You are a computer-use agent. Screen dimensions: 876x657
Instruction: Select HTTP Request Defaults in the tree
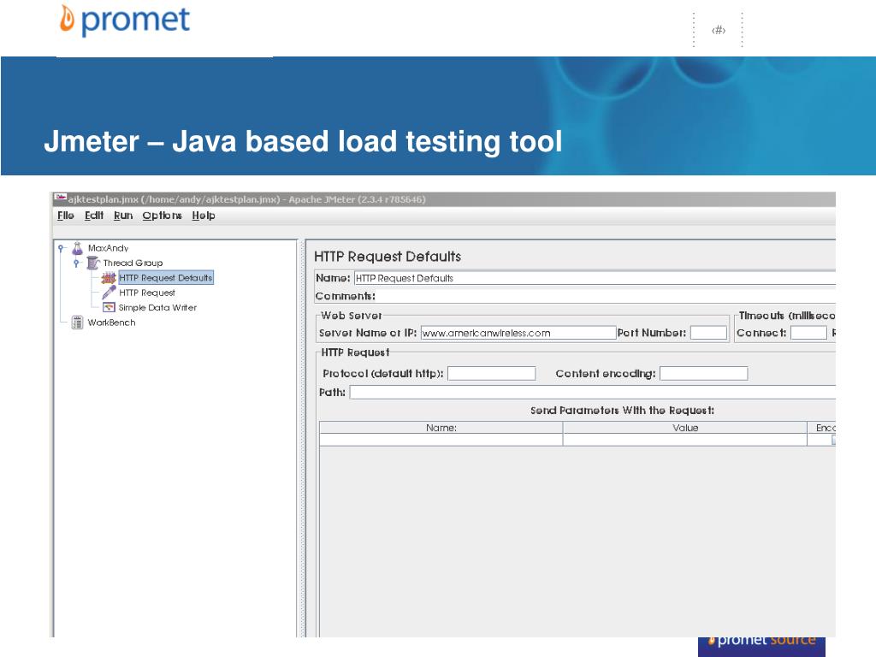coord(166,278)
